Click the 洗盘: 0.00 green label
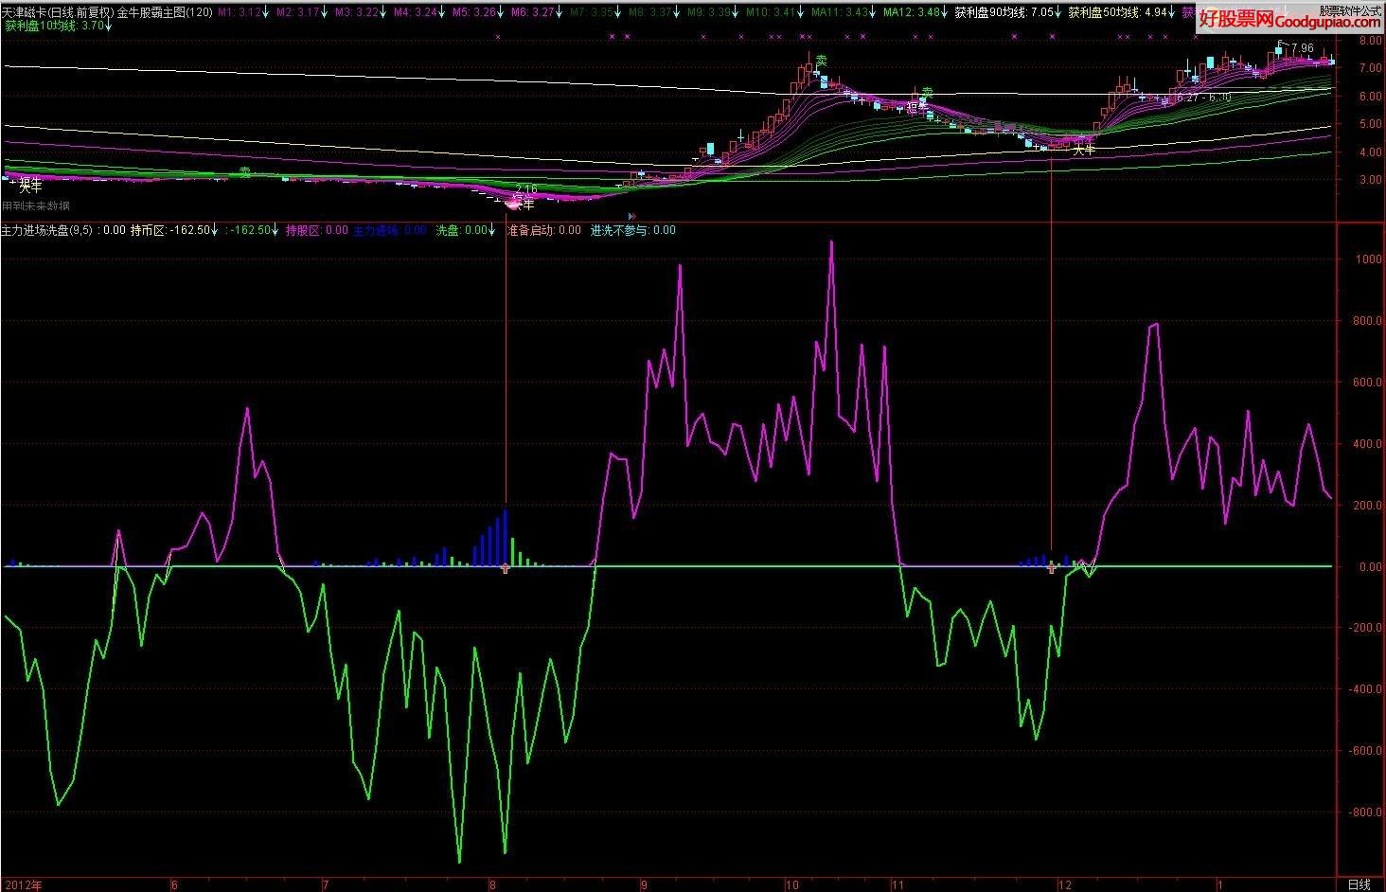Viewport: 1386px width, 892px height. (462, 230)
